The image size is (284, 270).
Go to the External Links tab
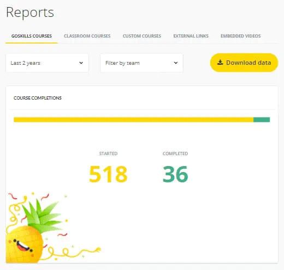191,36
